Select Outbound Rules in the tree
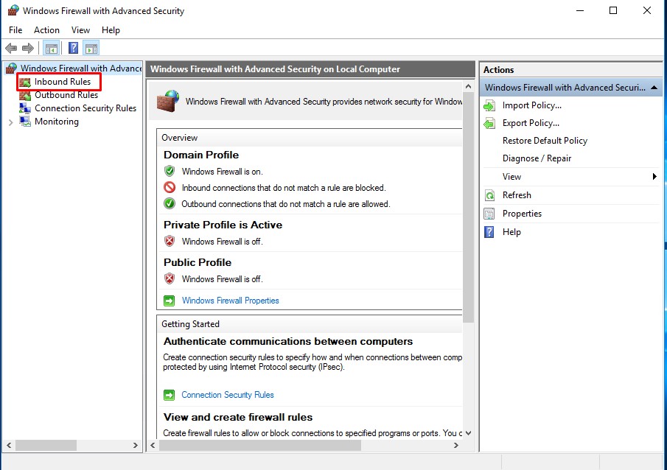667x470 pixels. (x=66, y=95)
